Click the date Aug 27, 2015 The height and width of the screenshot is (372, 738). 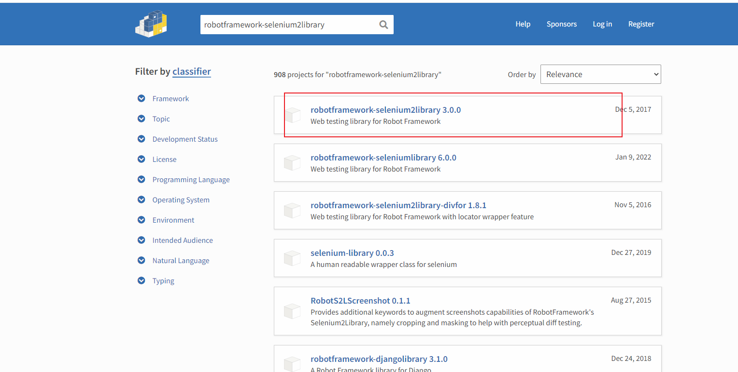point(631,300)
